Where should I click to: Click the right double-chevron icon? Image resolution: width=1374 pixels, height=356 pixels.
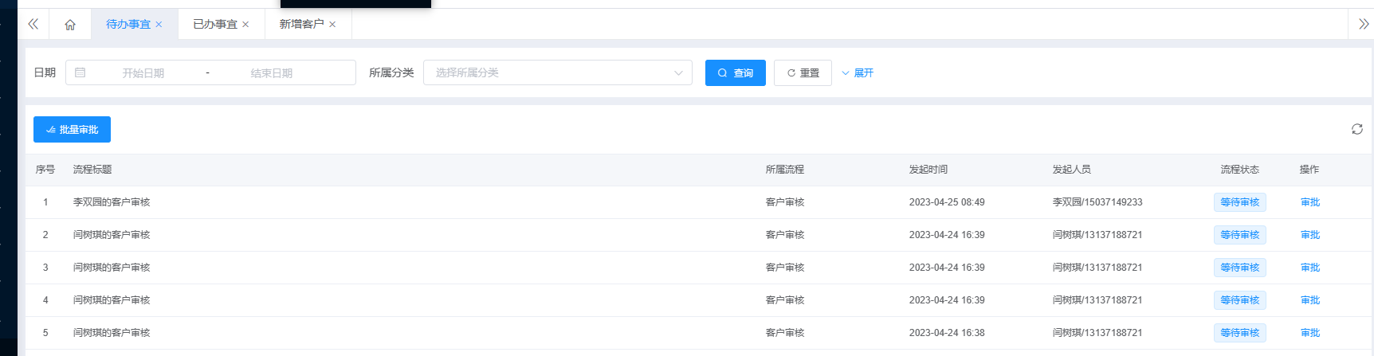[1364, 25]
